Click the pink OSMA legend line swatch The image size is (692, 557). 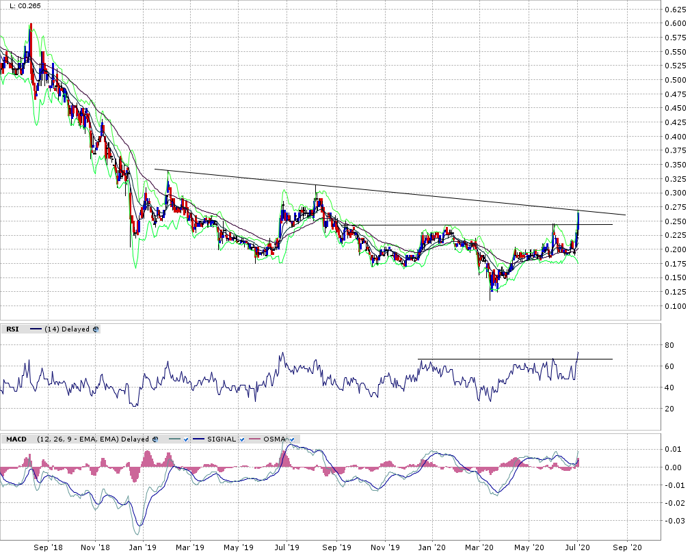coord(256,439)
